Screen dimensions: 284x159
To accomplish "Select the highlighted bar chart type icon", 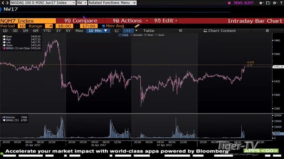I will pos(128,30).
